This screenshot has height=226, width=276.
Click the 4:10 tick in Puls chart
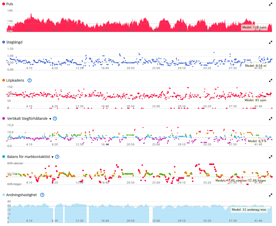[x=29, y=30]
